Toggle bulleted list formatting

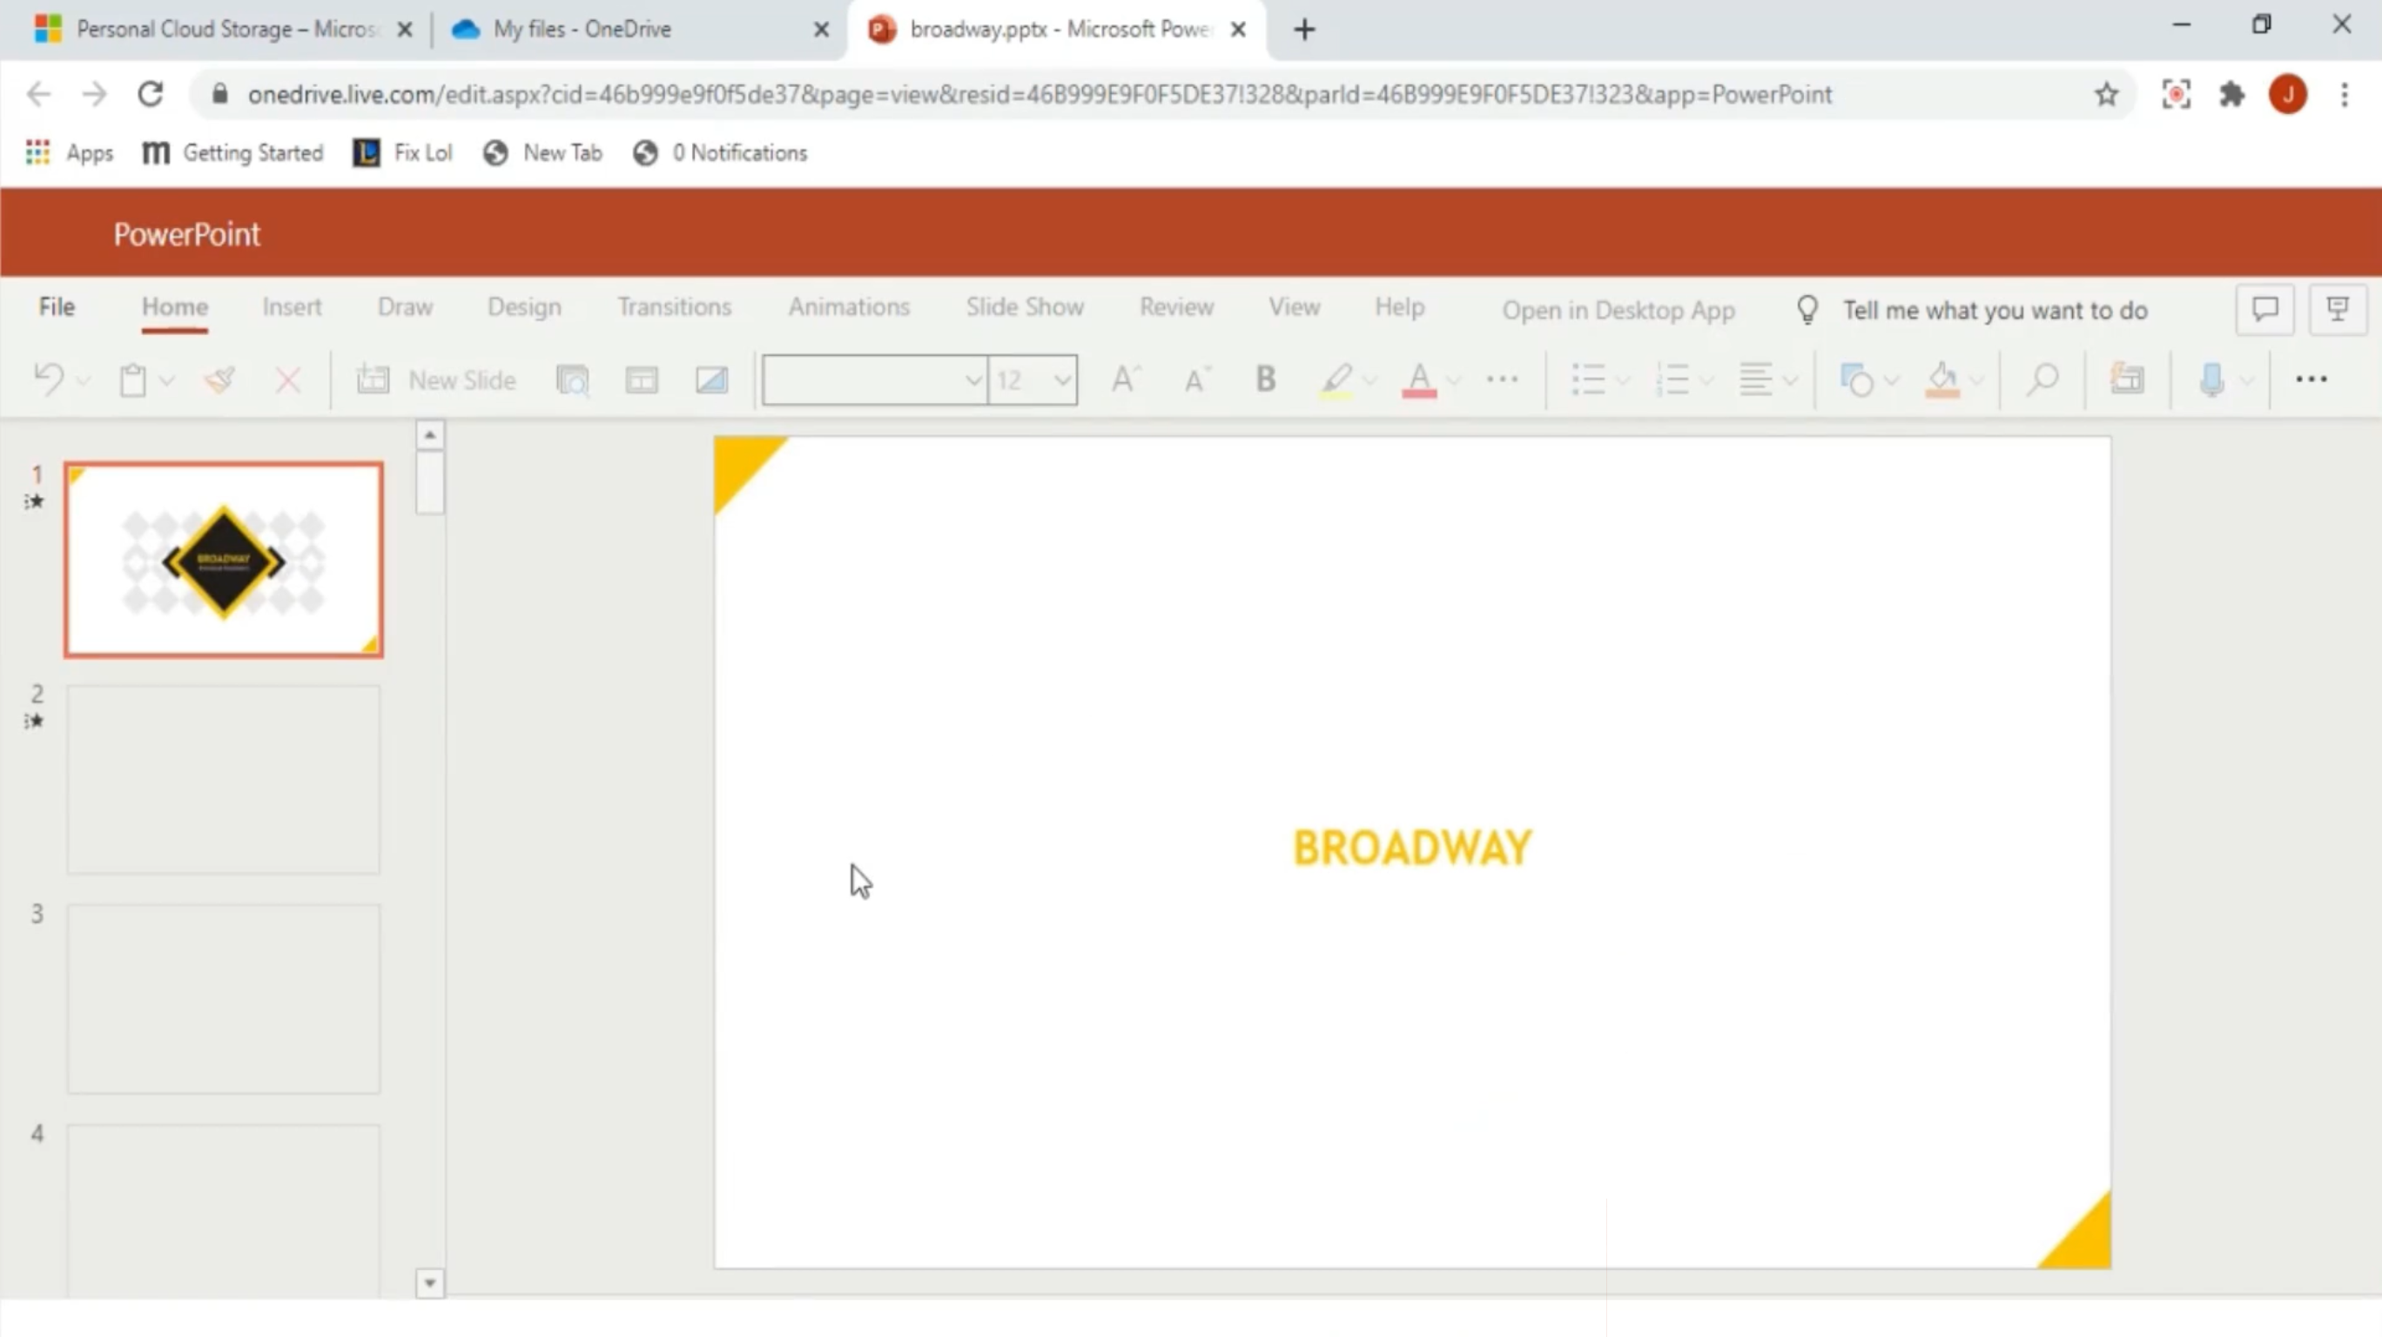[1588, 380]
